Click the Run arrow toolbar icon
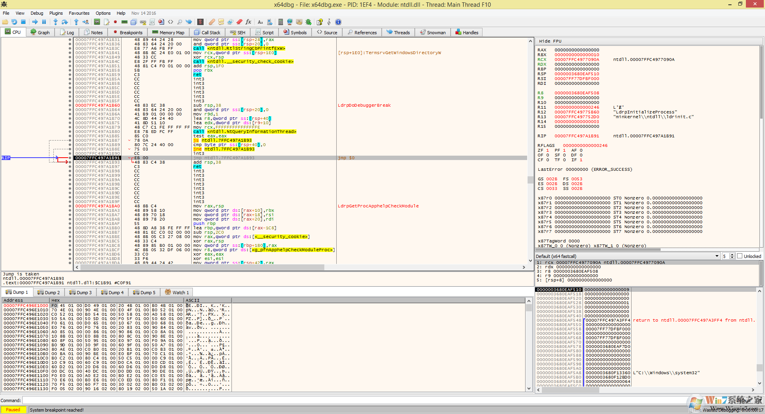The height and width of the screenshot is (414, 765). pyautogui.click(x=35, y=22)
